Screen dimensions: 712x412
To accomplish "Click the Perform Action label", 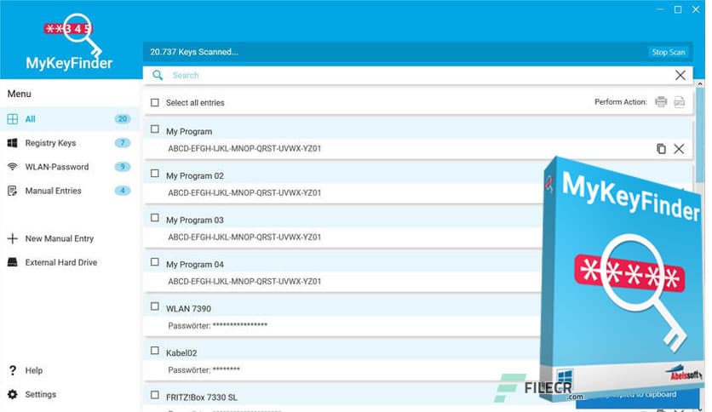I will (x=621, y=102).
